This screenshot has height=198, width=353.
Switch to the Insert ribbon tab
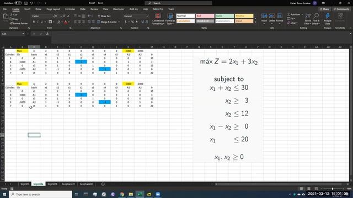pyautogui.click(x=27, y=9)
